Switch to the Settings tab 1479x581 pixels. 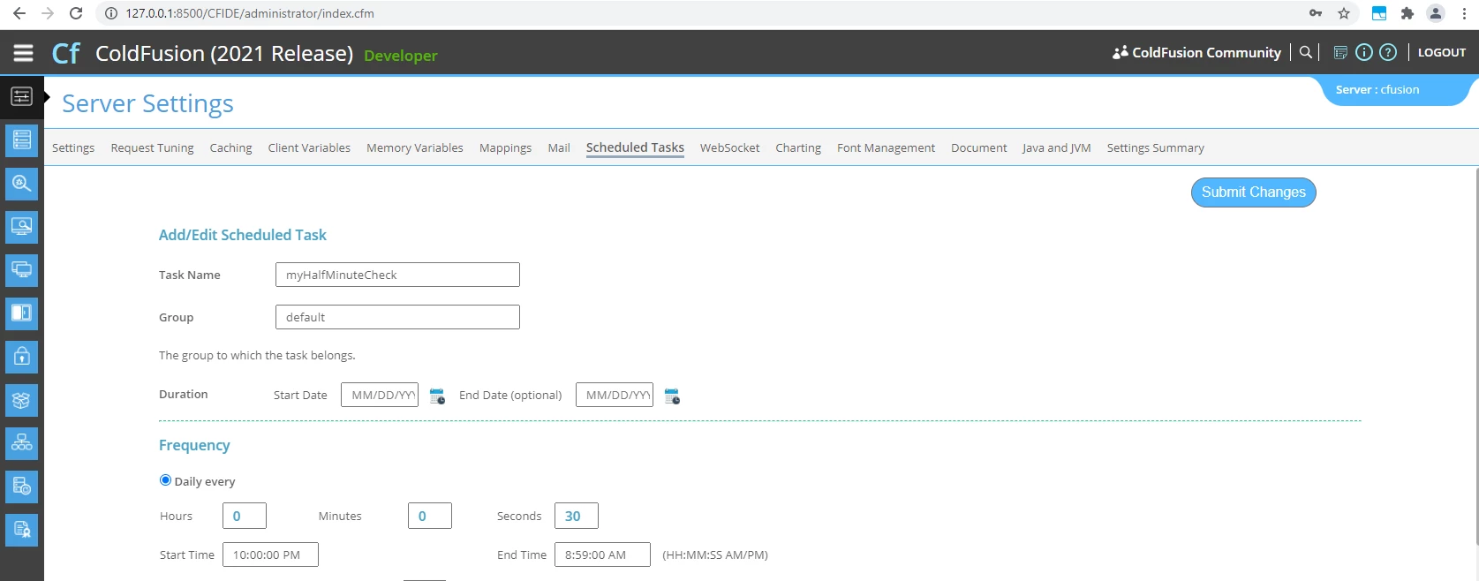pyautogui.click(x=73, y=147)
